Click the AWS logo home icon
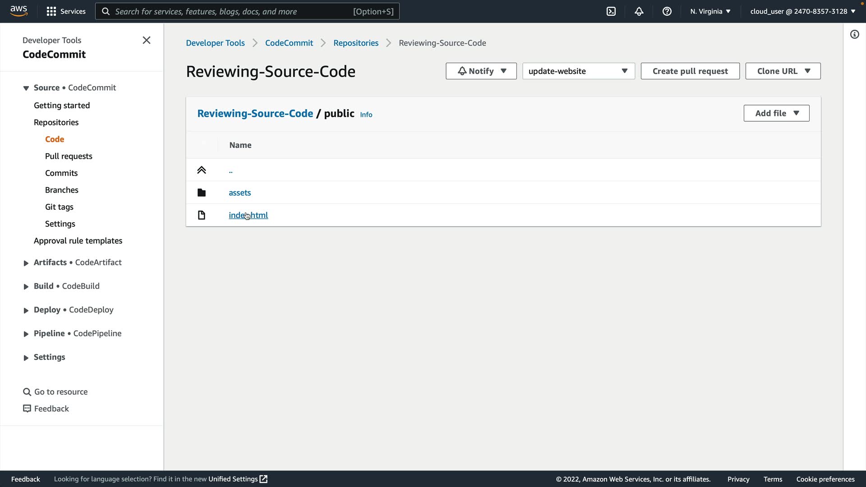866x487 pixels. pos(19,11)
